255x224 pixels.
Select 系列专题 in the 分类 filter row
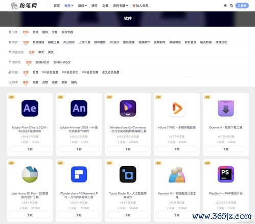(x=67, y=32)
